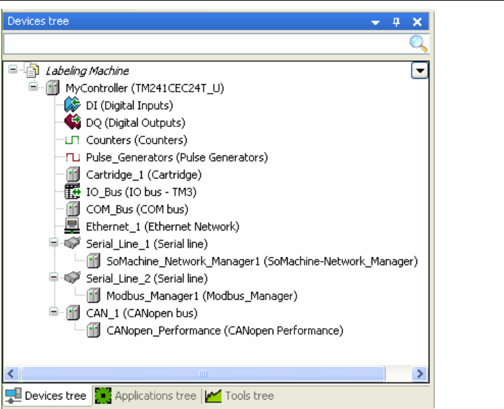
Task: Click the DI Digital Inputs icon
Action: [x=73, y=105]
